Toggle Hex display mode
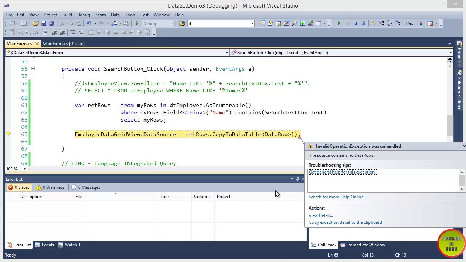 coord(409,24)
